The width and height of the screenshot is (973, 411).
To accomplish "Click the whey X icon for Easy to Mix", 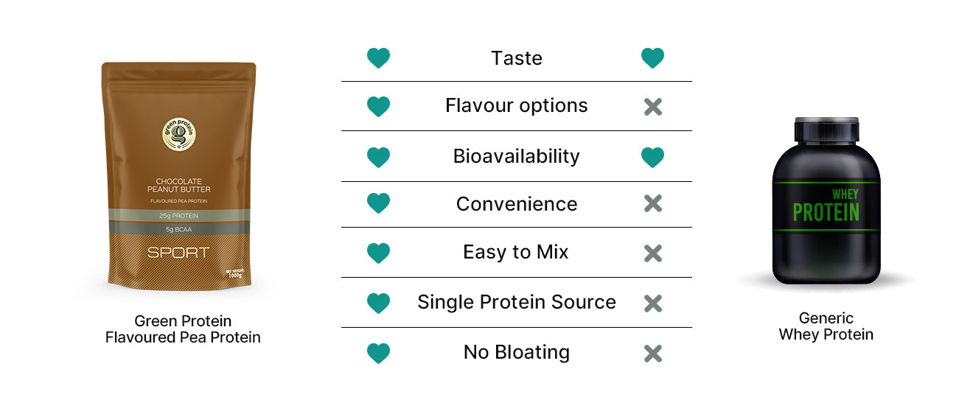I will [x=652, y=253].
